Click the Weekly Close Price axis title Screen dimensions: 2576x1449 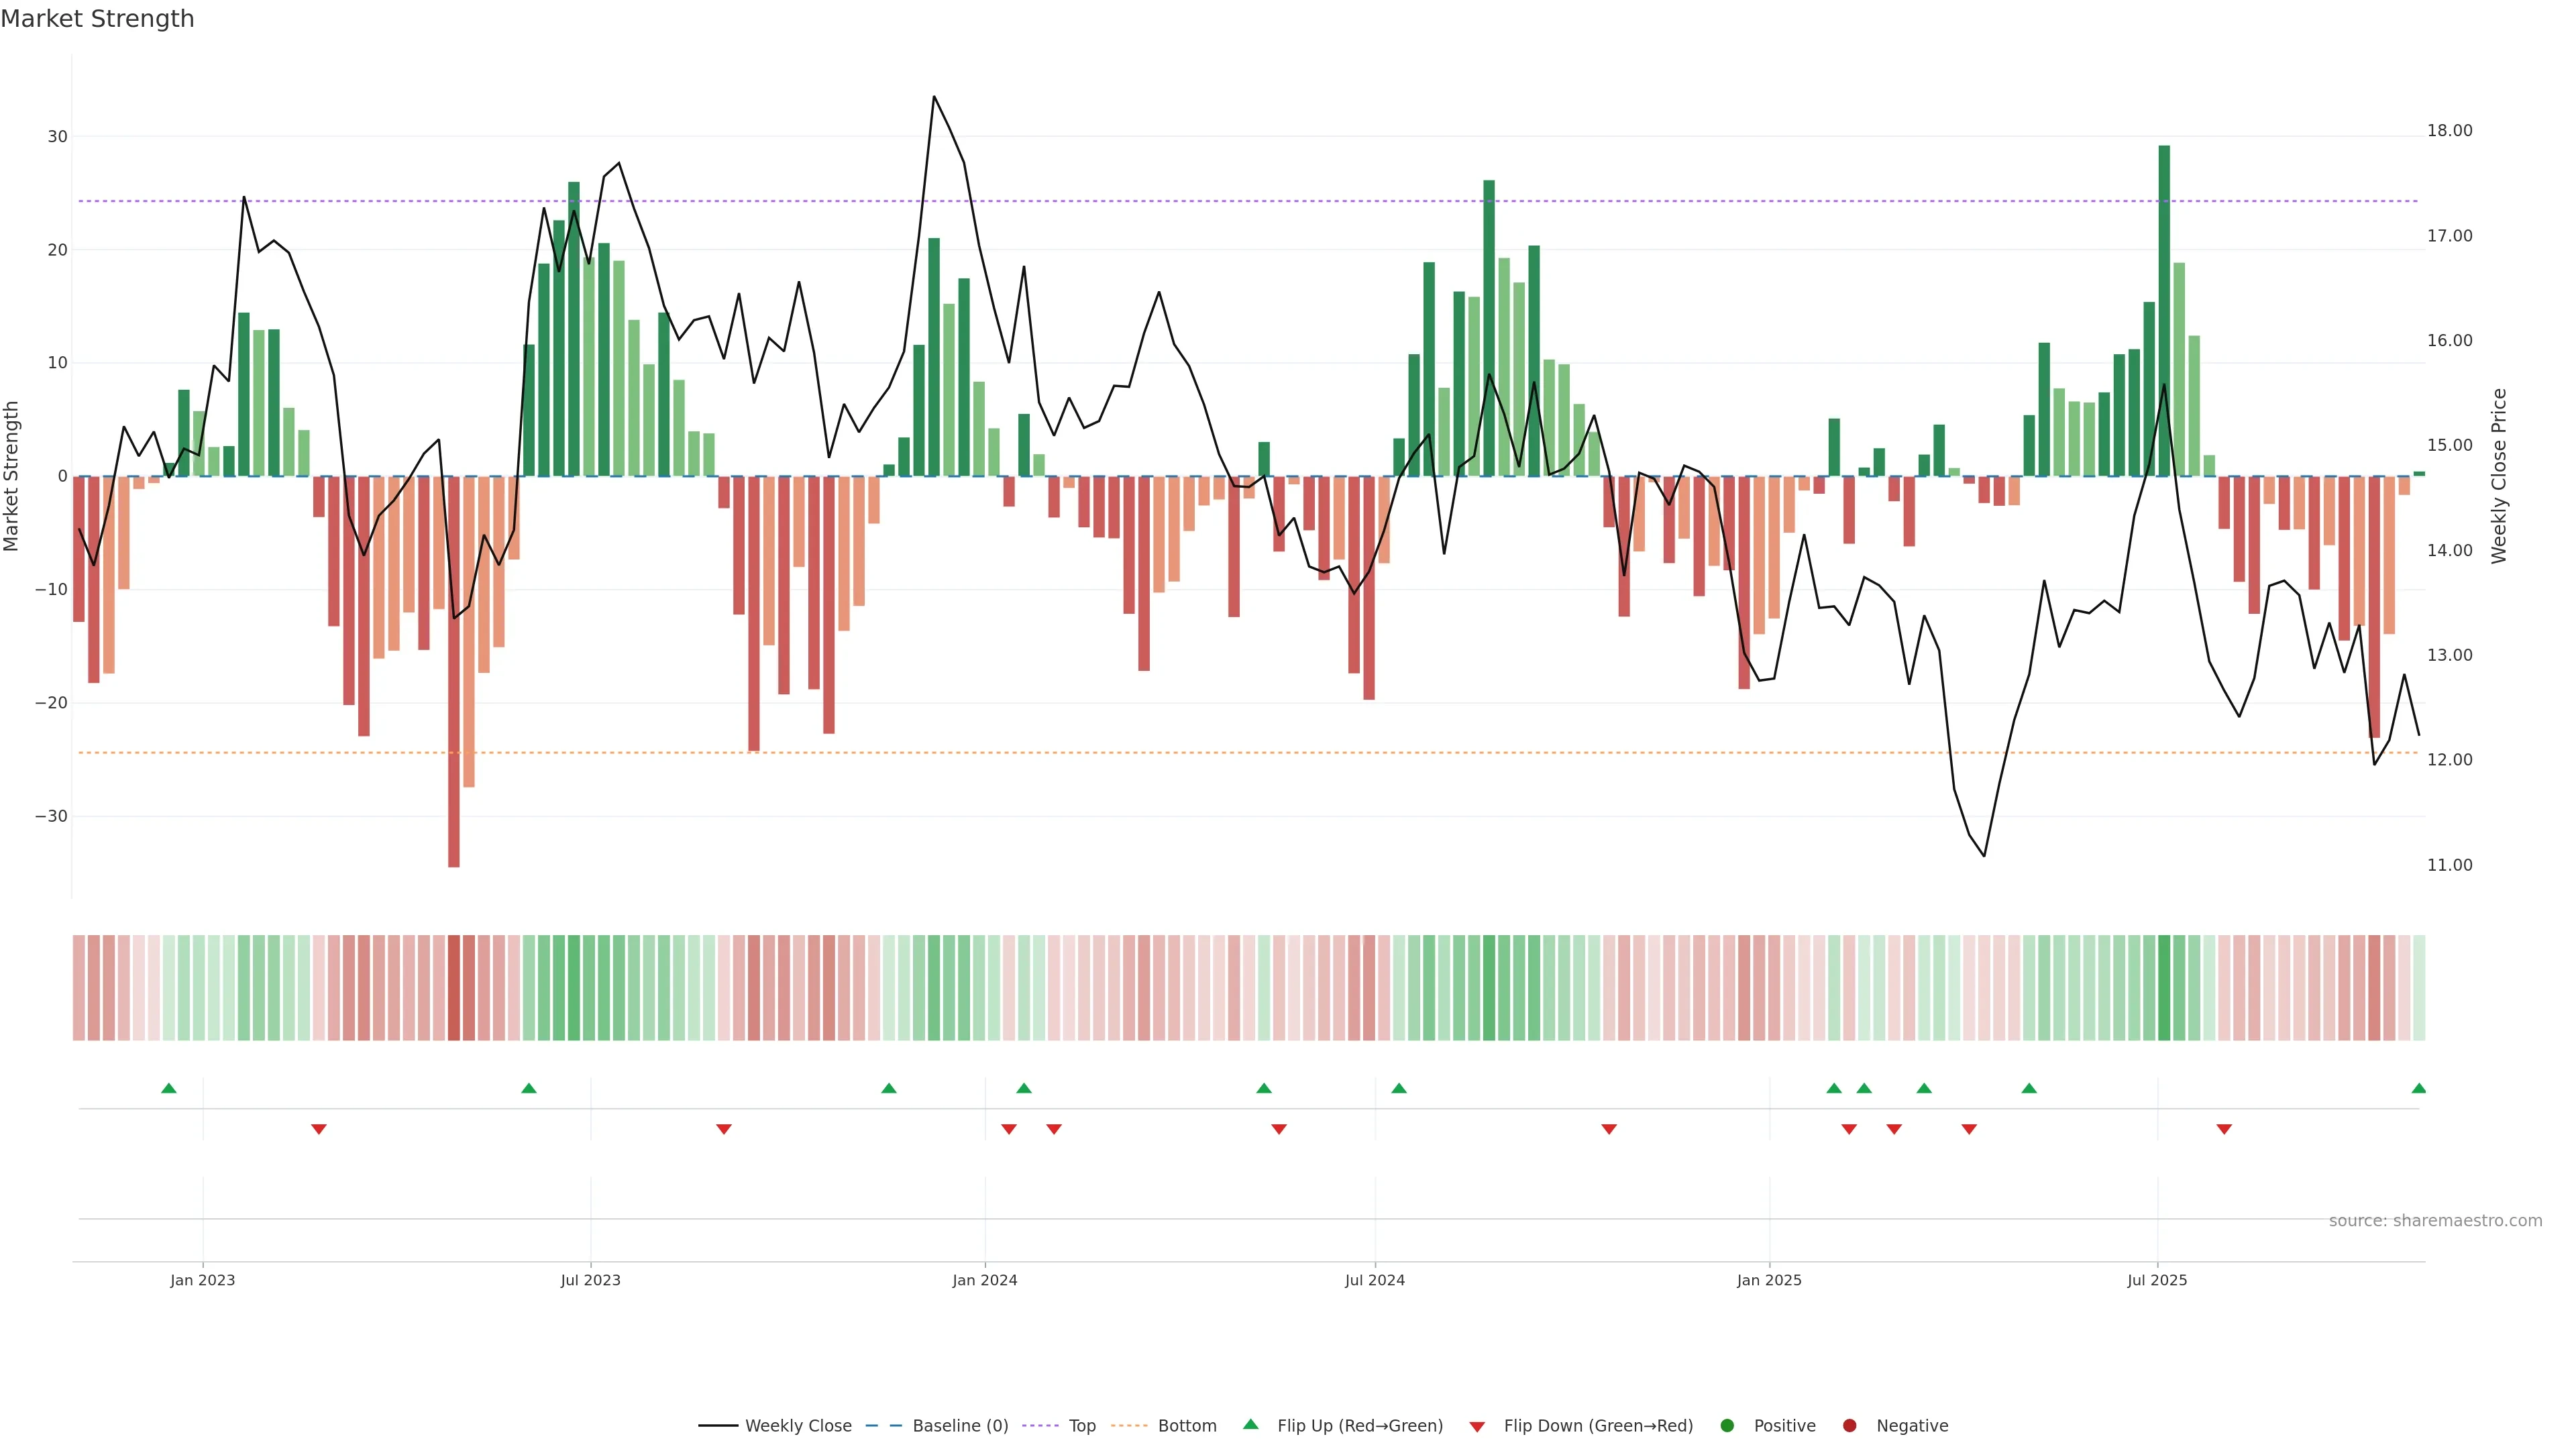coord(2499,476)
